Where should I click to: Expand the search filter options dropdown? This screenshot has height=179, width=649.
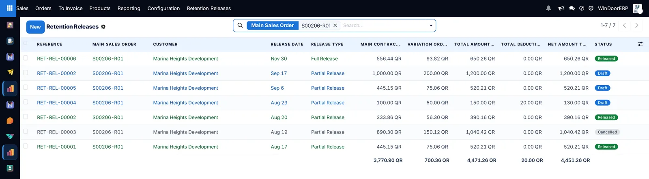(431, 26)
